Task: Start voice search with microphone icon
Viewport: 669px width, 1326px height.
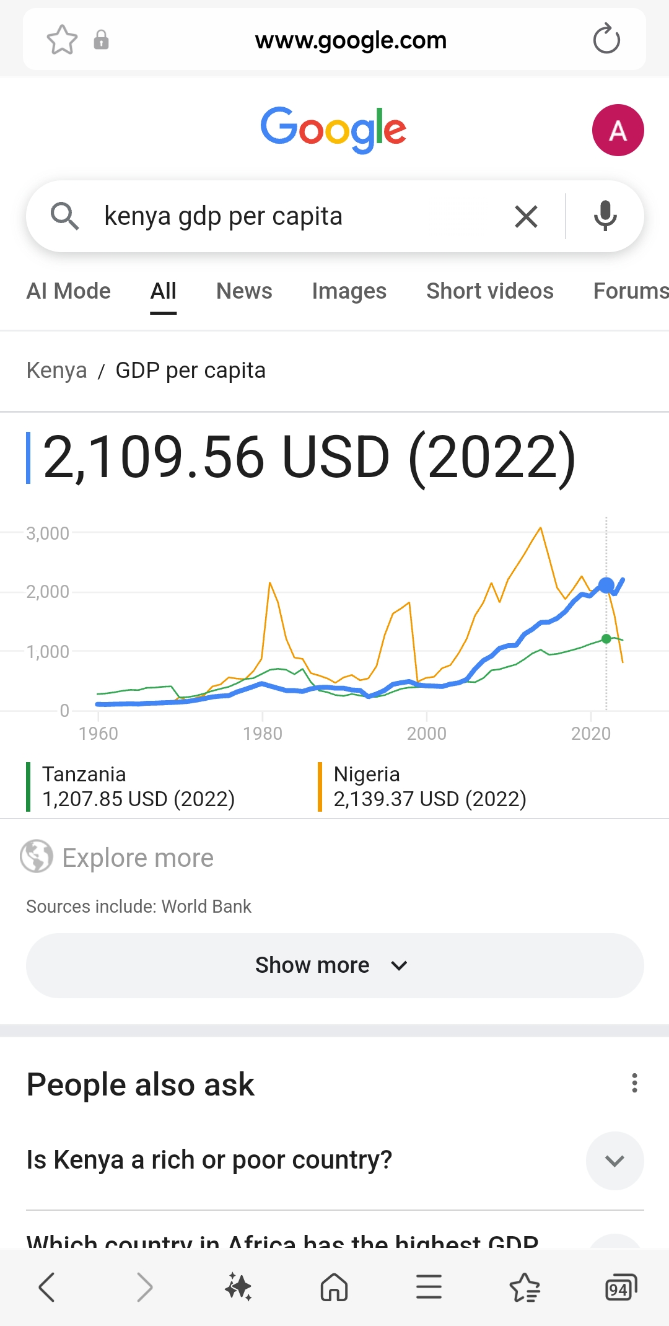Action: (x=605, y=216)
